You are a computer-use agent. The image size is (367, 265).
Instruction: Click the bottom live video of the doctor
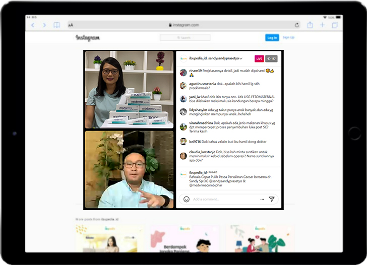coord(129,170)
